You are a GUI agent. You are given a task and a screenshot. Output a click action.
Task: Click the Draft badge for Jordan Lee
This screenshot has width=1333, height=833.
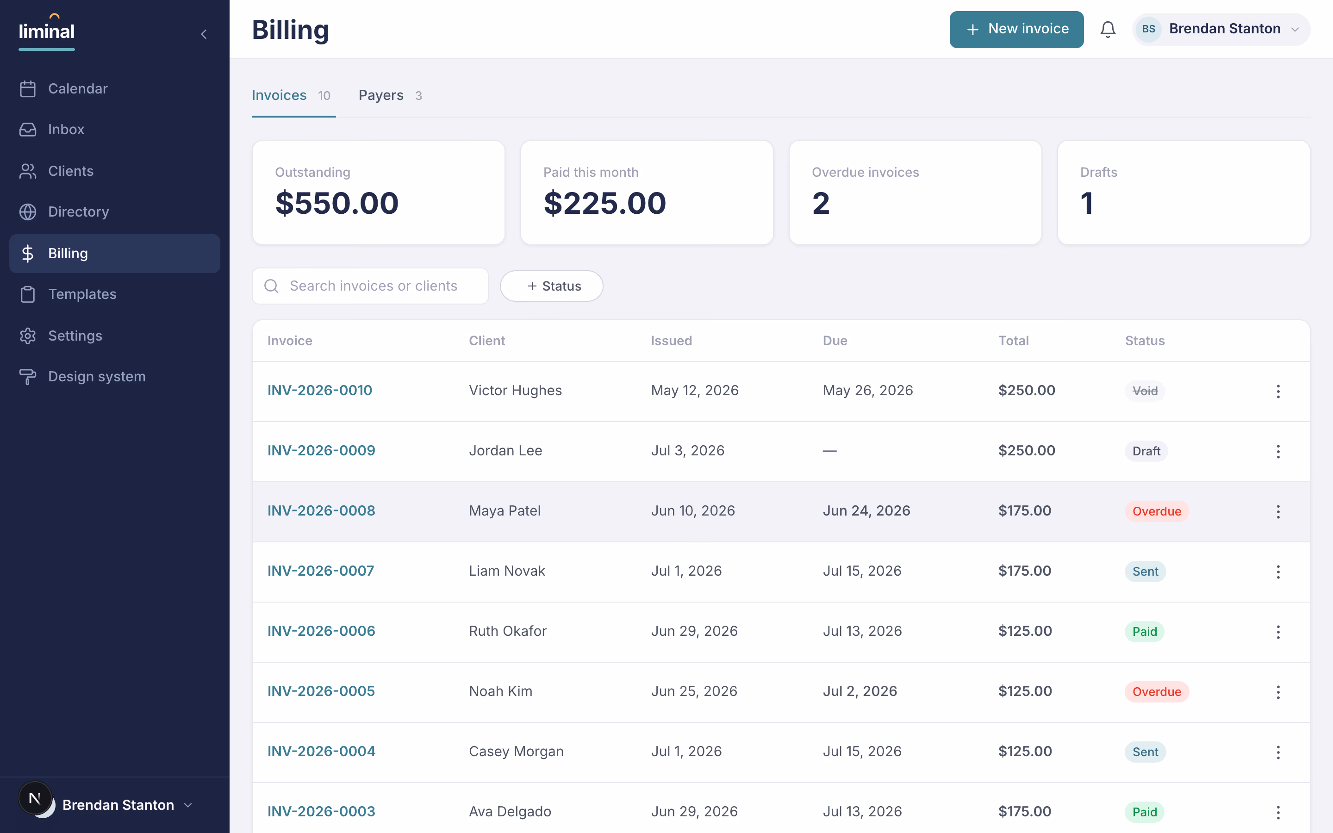tap(1146, 451)
